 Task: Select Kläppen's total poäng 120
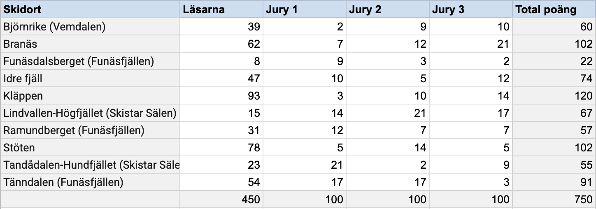click(554, 96)
